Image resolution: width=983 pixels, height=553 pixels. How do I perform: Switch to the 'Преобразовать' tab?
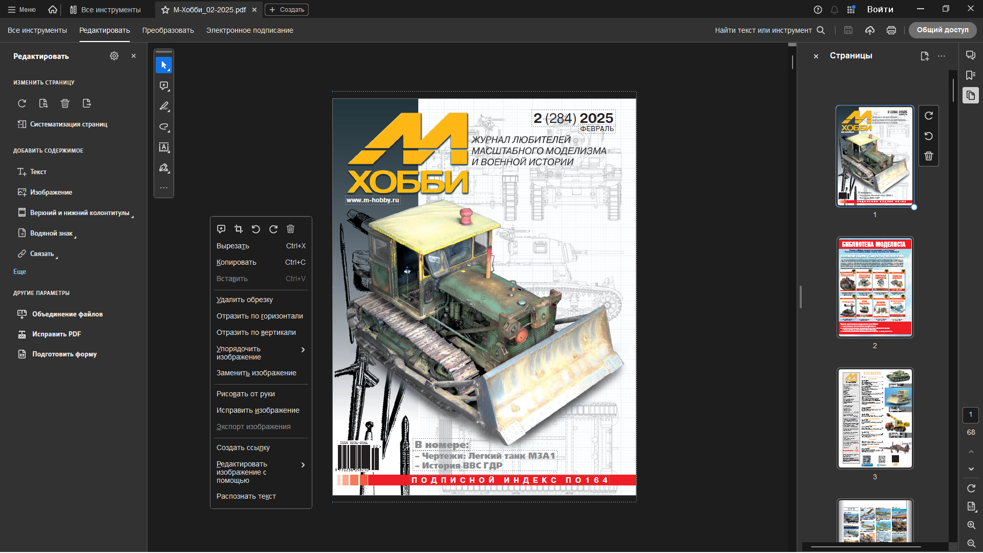tap(168, 30)
